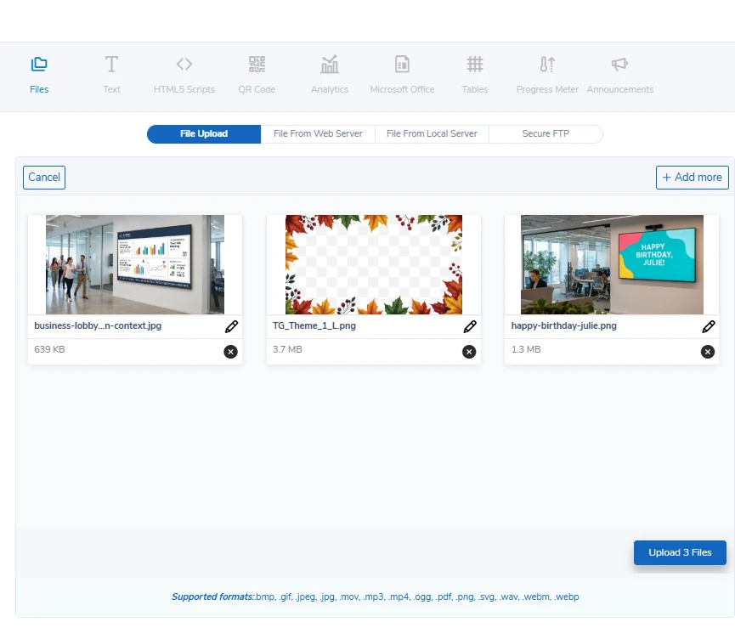The width and height of the screenshot is (735, 639).
Task: Preview the business lobby image thumbnail
Action: pos(135,264)
